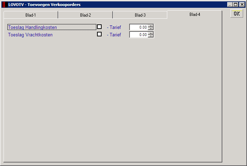Enable the Toeslag Handlingkosten checkbox
This screenshot has height=166, width=247.
[x=99, y=27]
